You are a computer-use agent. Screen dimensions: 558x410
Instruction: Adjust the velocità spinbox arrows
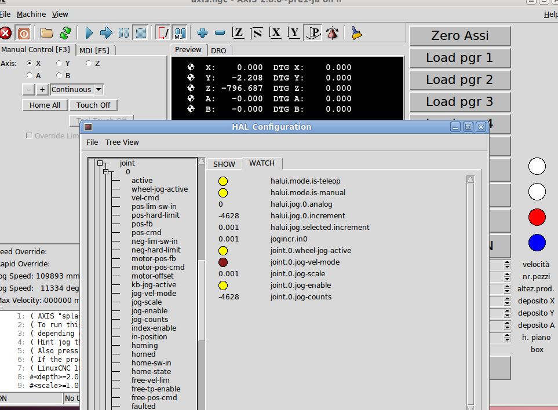(x=507, y=265)
